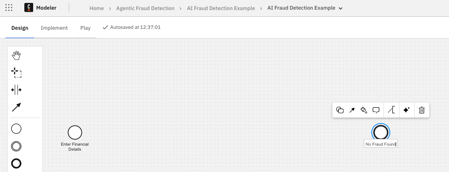The height and width of the screenshot is (172, 449).
Task: Activate the create/remove space tool
Action: click(x=16, y=90)
